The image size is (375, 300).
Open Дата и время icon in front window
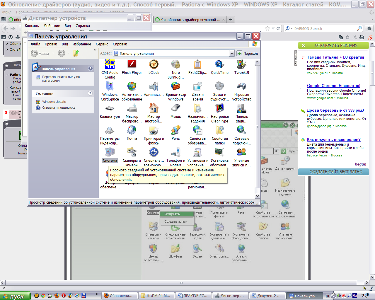[x=198, y=91]
